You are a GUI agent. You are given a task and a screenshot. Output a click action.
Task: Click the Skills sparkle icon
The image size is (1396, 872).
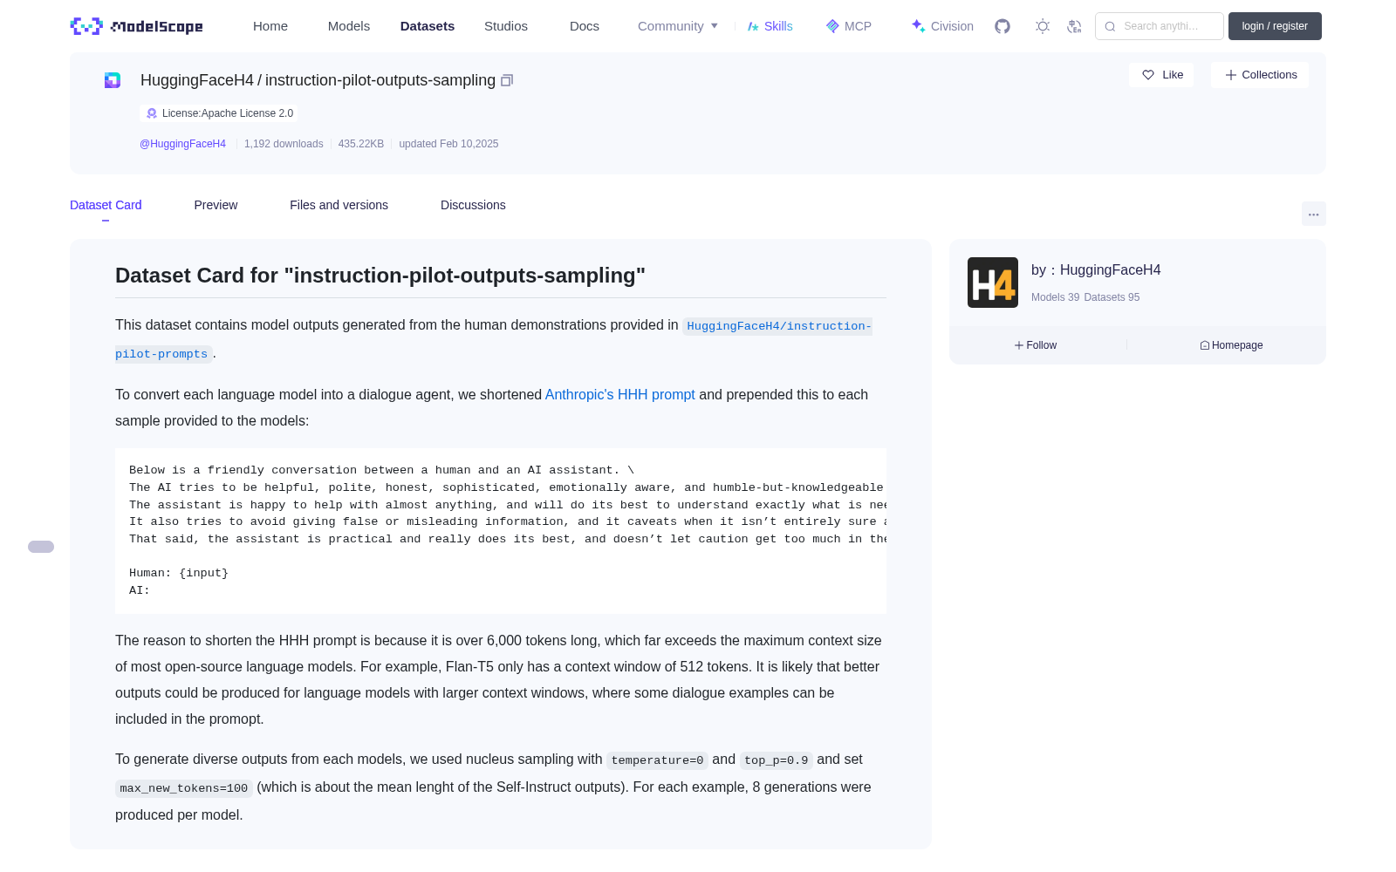(x=753, y=26)
